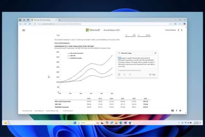
Task: Open the Financial Review link
Action: [x=170, y=30]
